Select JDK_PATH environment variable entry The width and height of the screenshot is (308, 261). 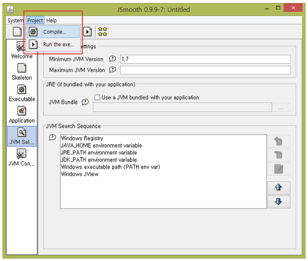coord(163,160)
